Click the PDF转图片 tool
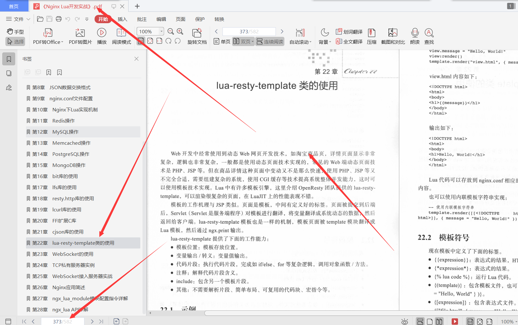Image resolution: width=518 pixels, height=325 pixels. tap(80, 36)
